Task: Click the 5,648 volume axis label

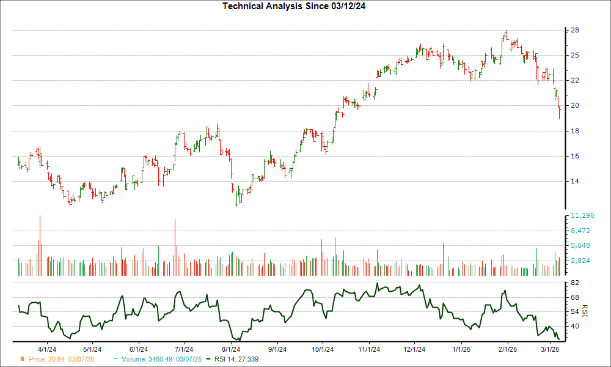Action: pos(580,246)
